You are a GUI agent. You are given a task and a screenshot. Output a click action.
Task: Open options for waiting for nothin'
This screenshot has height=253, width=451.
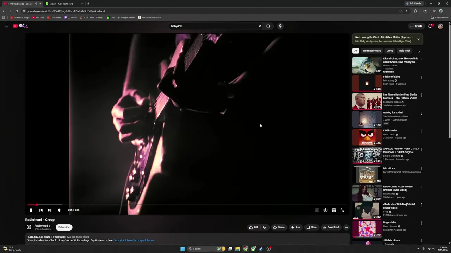(421, 113)
